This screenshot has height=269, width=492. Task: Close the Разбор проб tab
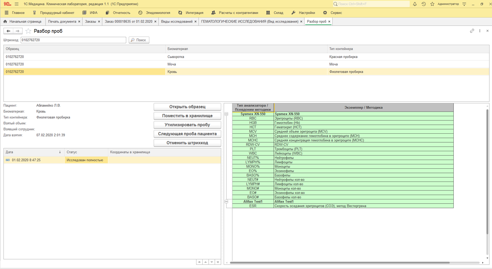click(329, 21)
